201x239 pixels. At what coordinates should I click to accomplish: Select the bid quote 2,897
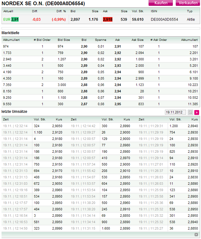tap(75, 20)
